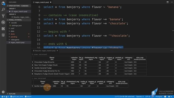Screen dimensions: 174x98
Task: Open the Extensions view
Action: (3, 29)
